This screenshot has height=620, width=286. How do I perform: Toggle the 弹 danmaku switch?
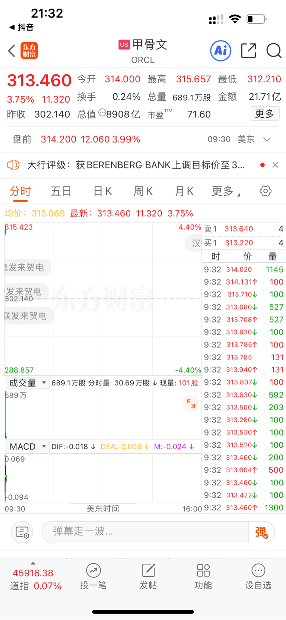click(262, 532)
